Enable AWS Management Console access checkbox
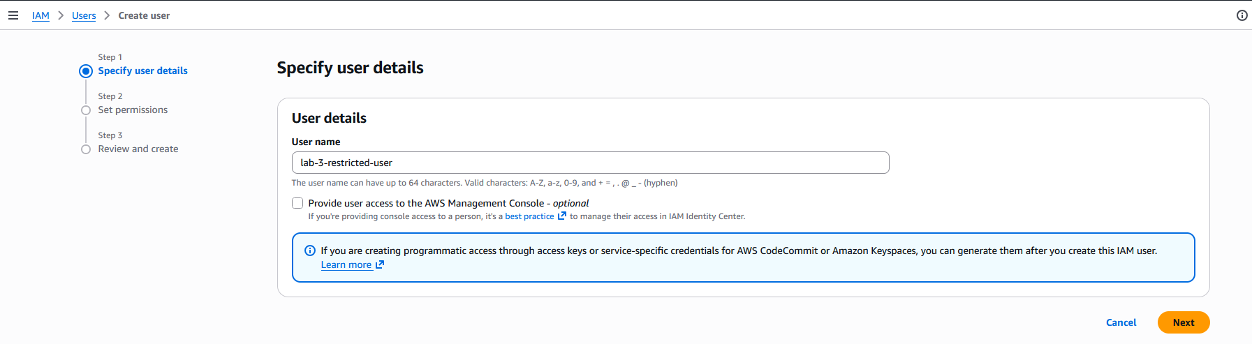The image size is (1252, 344). (x=297, y=203)
